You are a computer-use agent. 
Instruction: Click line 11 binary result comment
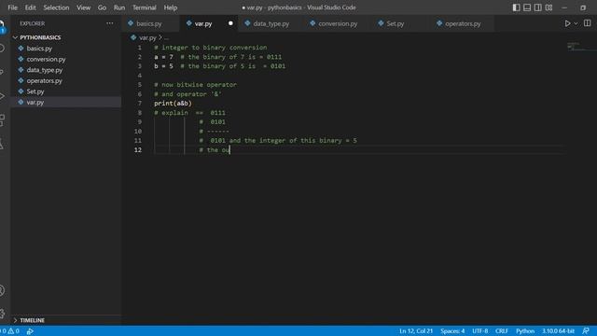pos(278,141)
